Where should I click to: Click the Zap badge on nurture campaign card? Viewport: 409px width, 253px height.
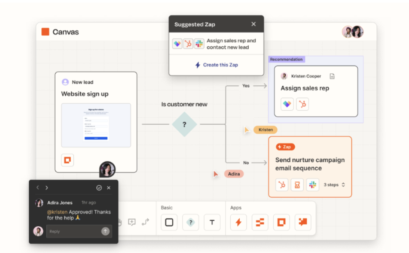[285, 147]
